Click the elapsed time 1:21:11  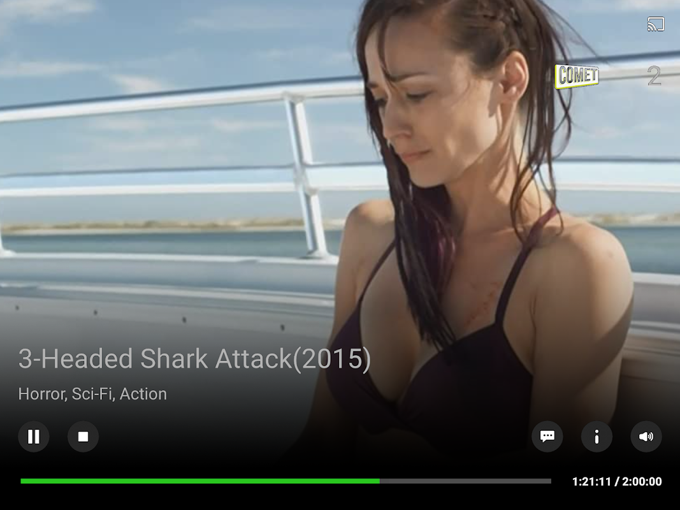pos(591,481)
